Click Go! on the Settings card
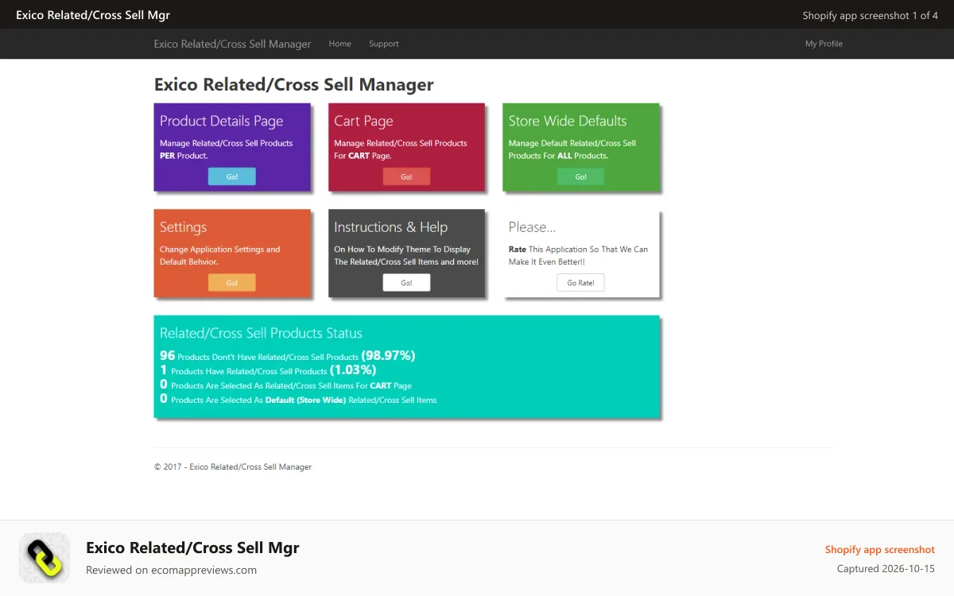Viewport: 954px width, 596px height. pos(232,282)
